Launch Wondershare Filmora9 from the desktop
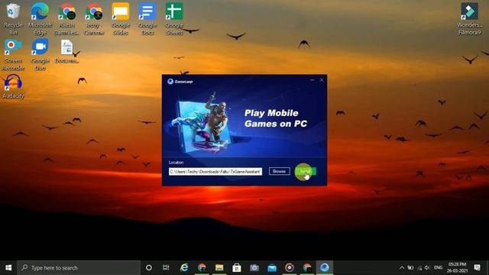Screen dimensions: 489x275 [469, 18]
